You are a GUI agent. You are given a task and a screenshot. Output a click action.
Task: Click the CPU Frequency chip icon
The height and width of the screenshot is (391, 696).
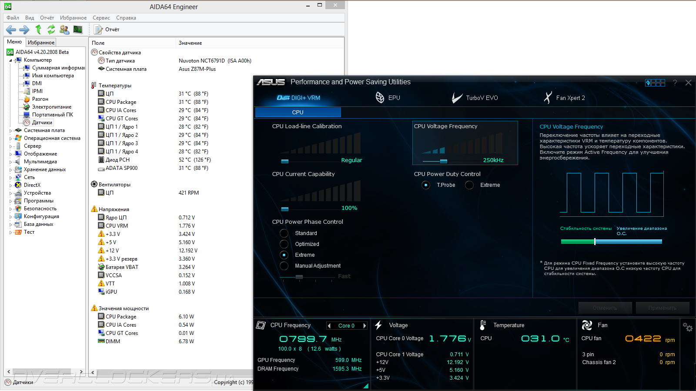261,325
